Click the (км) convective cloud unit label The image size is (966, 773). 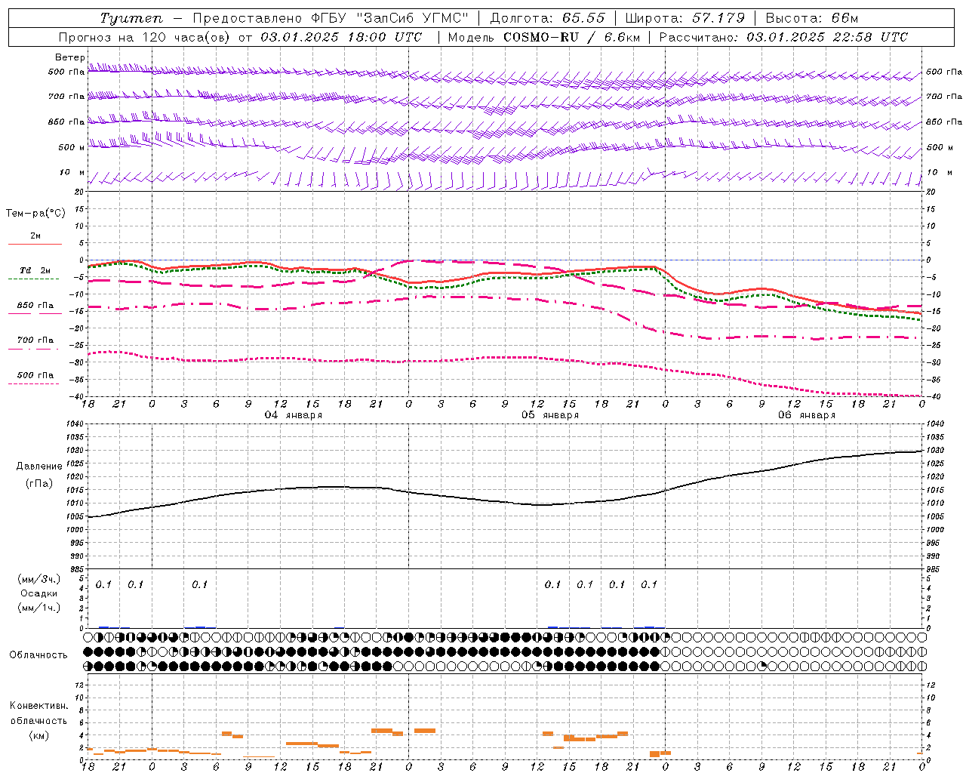tap(38, 735)
